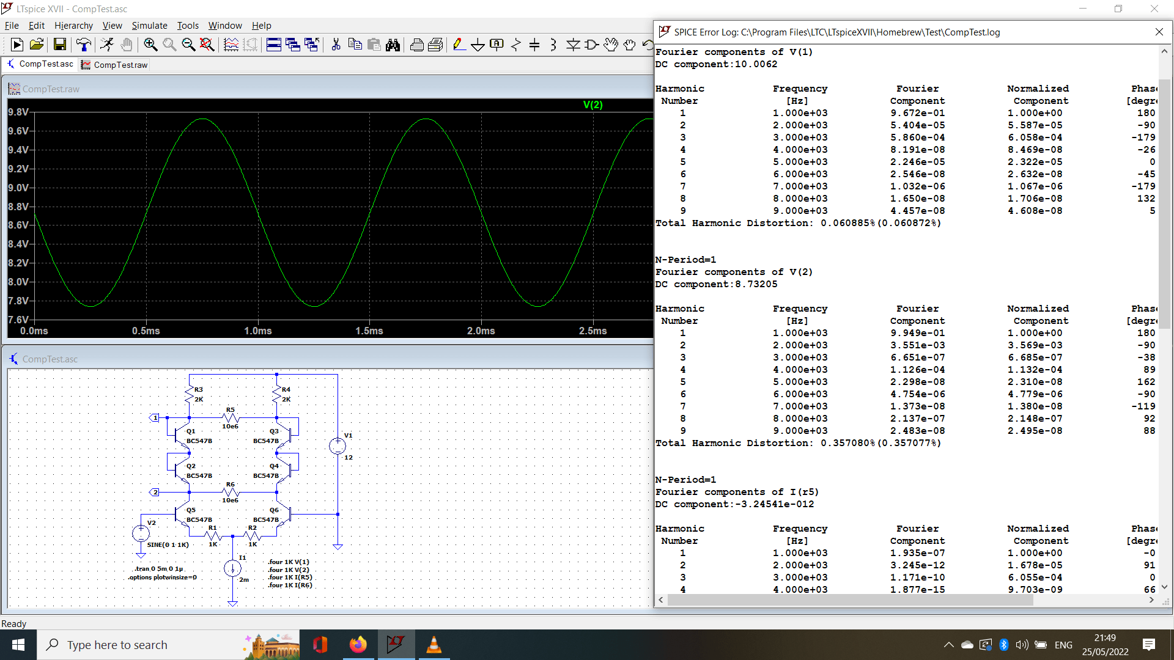Open the Hierarchy menu
Screen dimensions: 1174x660
[x=73, y=26]
